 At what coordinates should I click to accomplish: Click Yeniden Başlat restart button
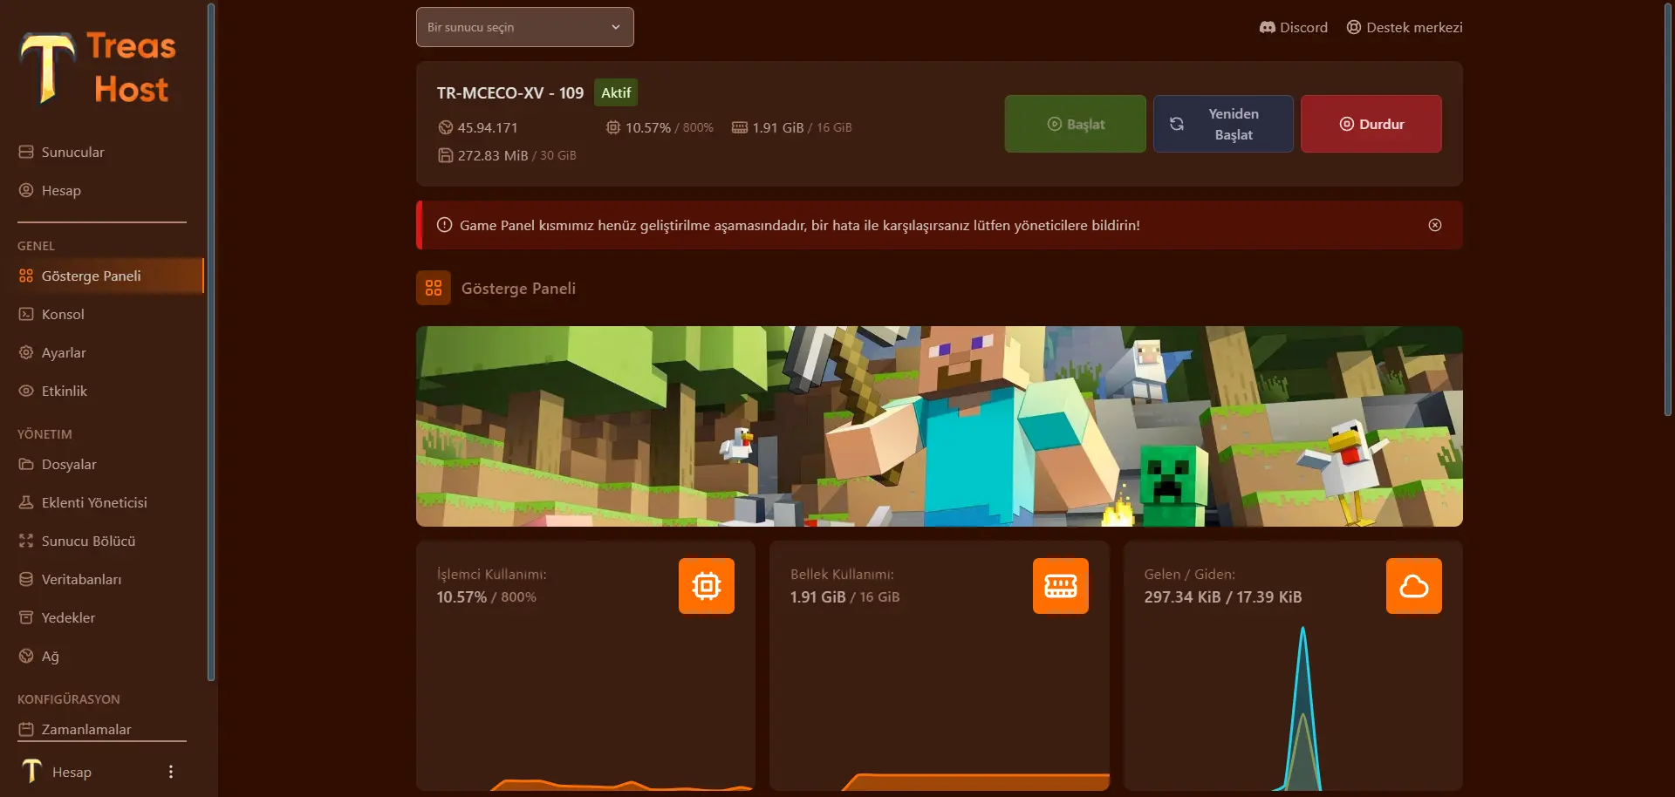pos(1223,124)
